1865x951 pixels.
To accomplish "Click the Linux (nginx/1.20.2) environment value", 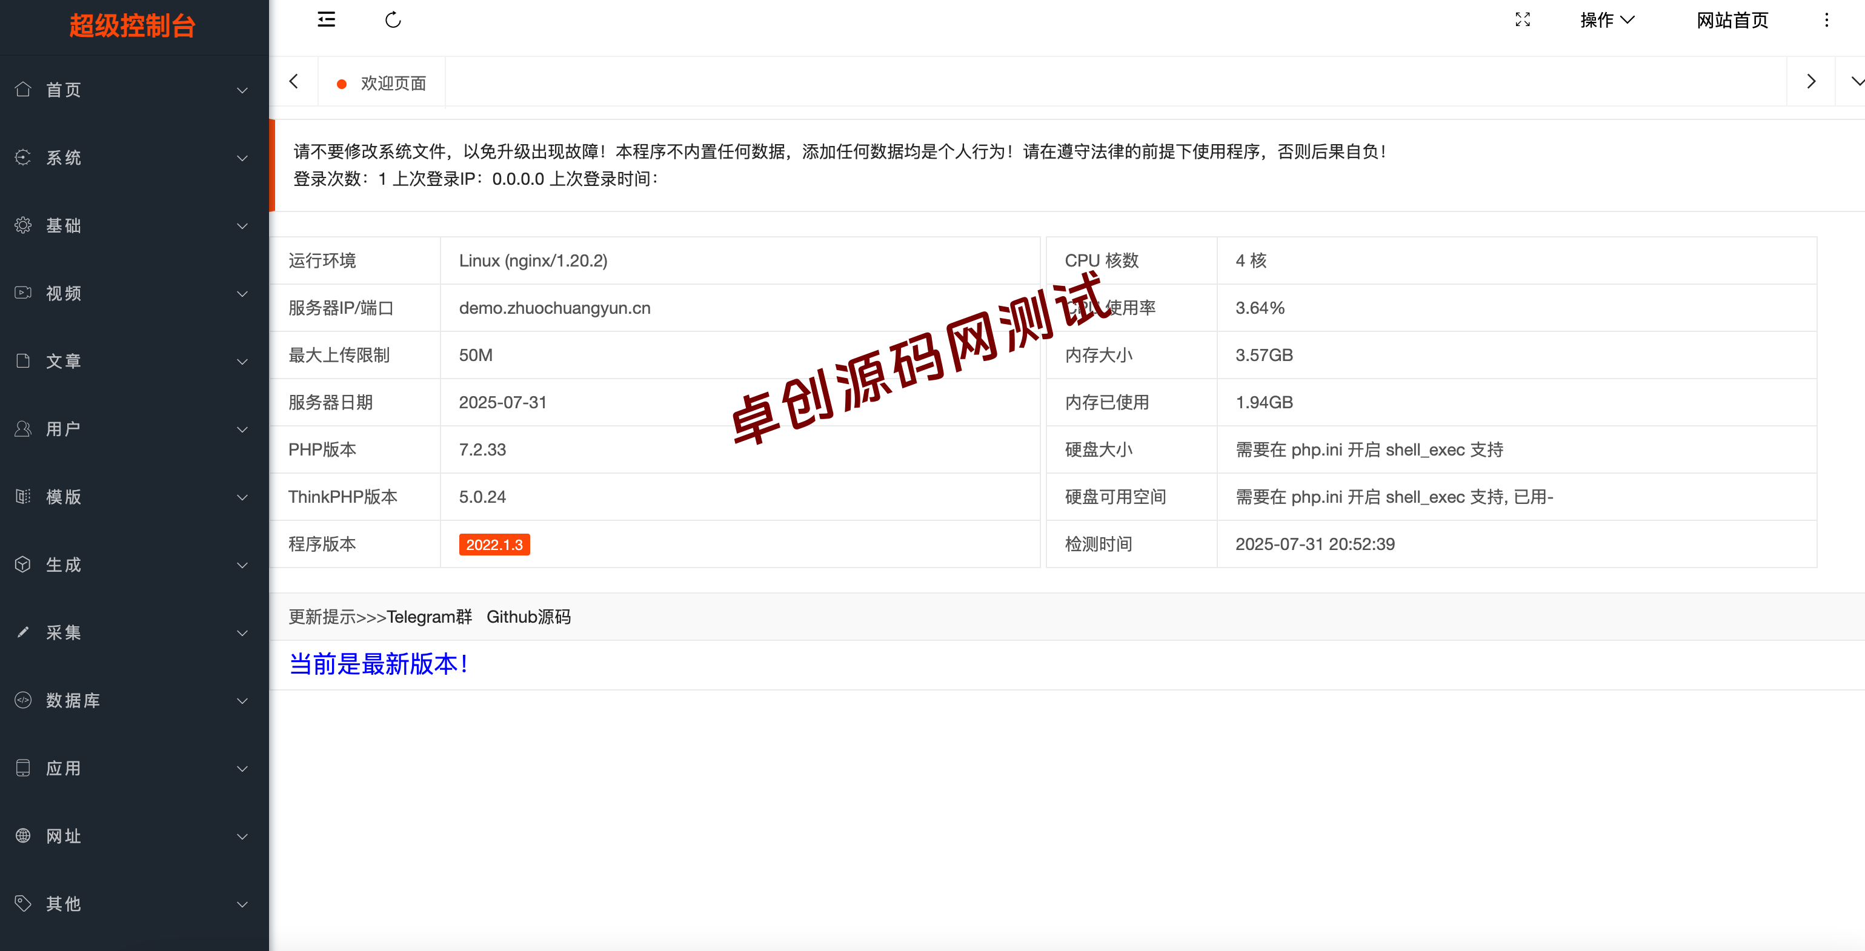I will click(x=533, y=260).
